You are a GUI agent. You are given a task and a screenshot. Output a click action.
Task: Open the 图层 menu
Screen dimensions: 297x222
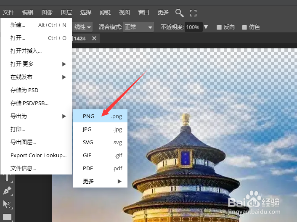pyautogui.click(x=66, y=12)
